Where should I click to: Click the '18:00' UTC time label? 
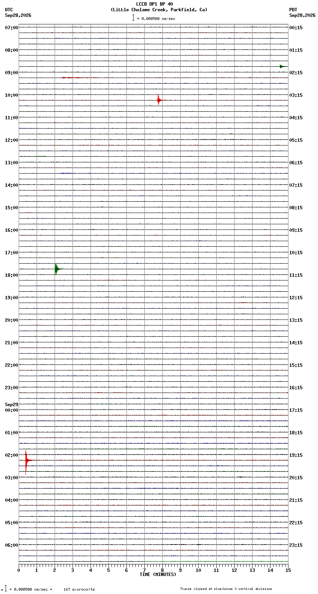pyautogui.click(x=12, y=275)
